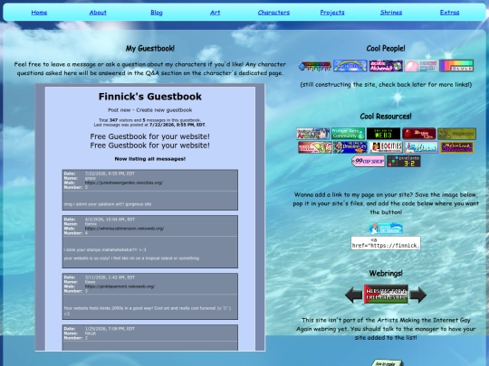Select message 'omg i adore your splatoon art!! gorgeous site'
This screenshot has height=366, width=489.
coord(108,204)
